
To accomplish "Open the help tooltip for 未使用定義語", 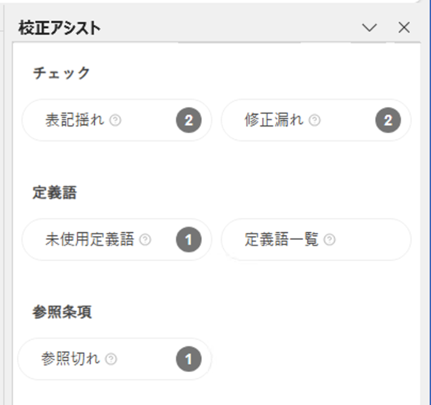I will click(x=145, y=239).
